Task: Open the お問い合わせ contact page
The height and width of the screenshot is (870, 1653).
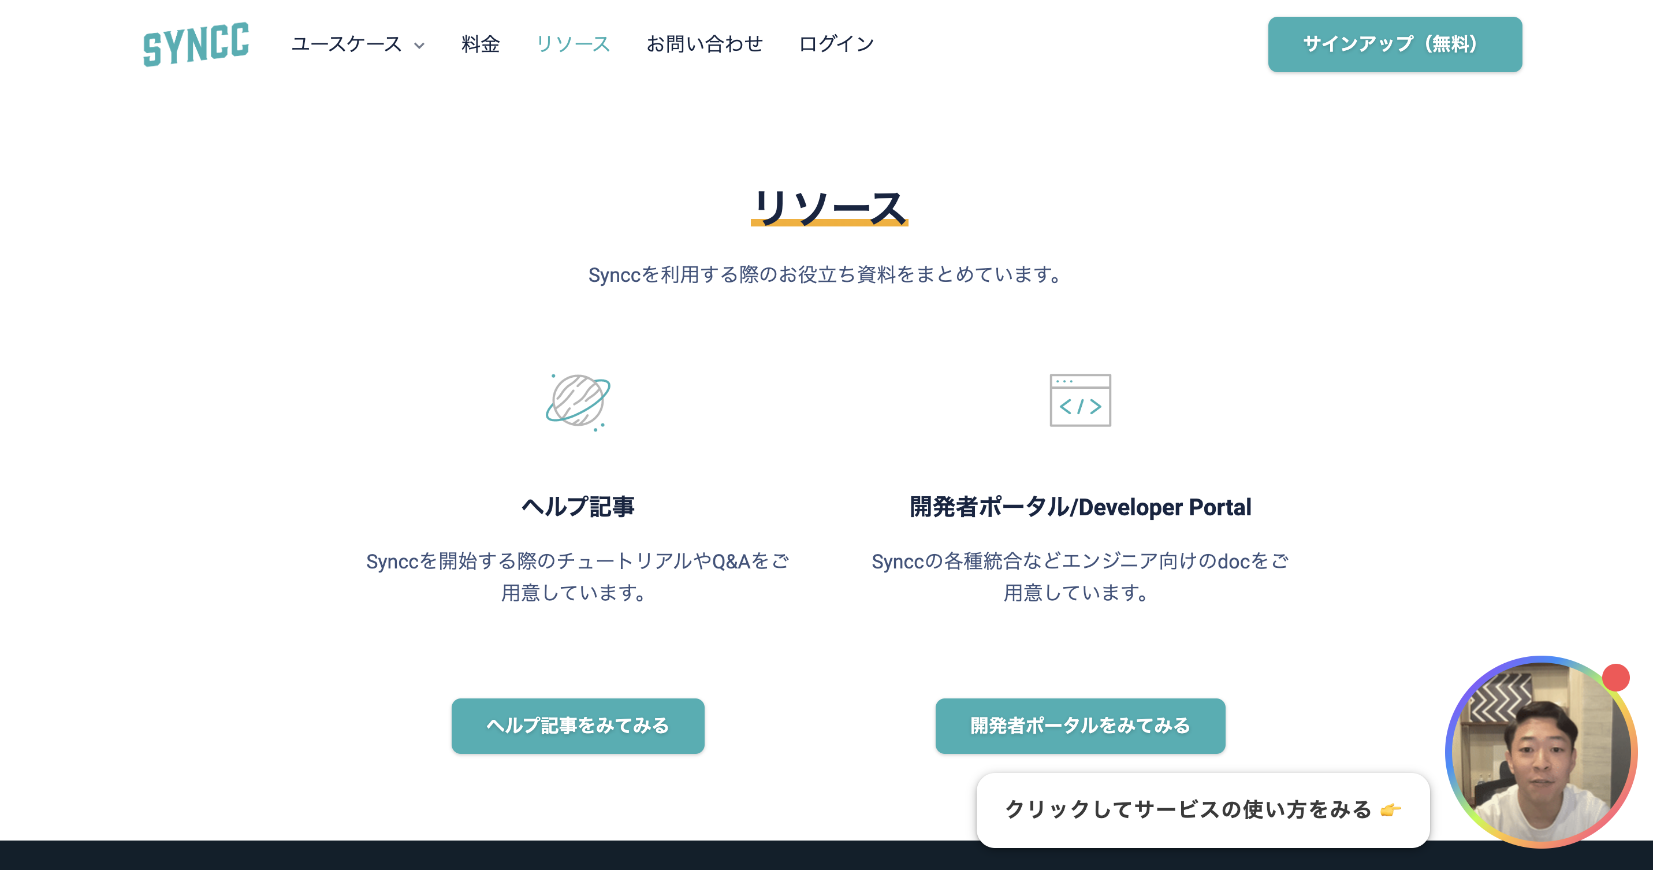Action: point(705,44)
